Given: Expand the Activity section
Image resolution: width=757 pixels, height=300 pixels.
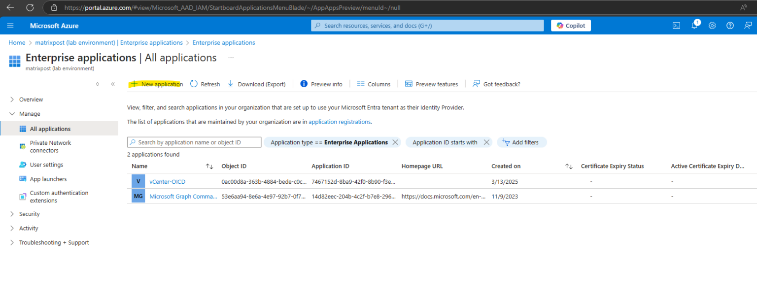Looking at the screenshot, I should [x=28, y=228].
